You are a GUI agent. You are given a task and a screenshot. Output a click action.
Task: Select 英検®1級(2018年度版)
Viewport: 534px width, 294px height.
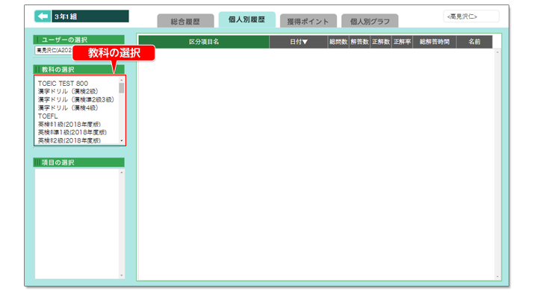tap(69, 124)
